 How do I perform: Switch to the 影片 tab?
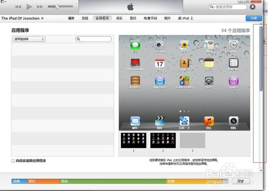pos(133,18)
